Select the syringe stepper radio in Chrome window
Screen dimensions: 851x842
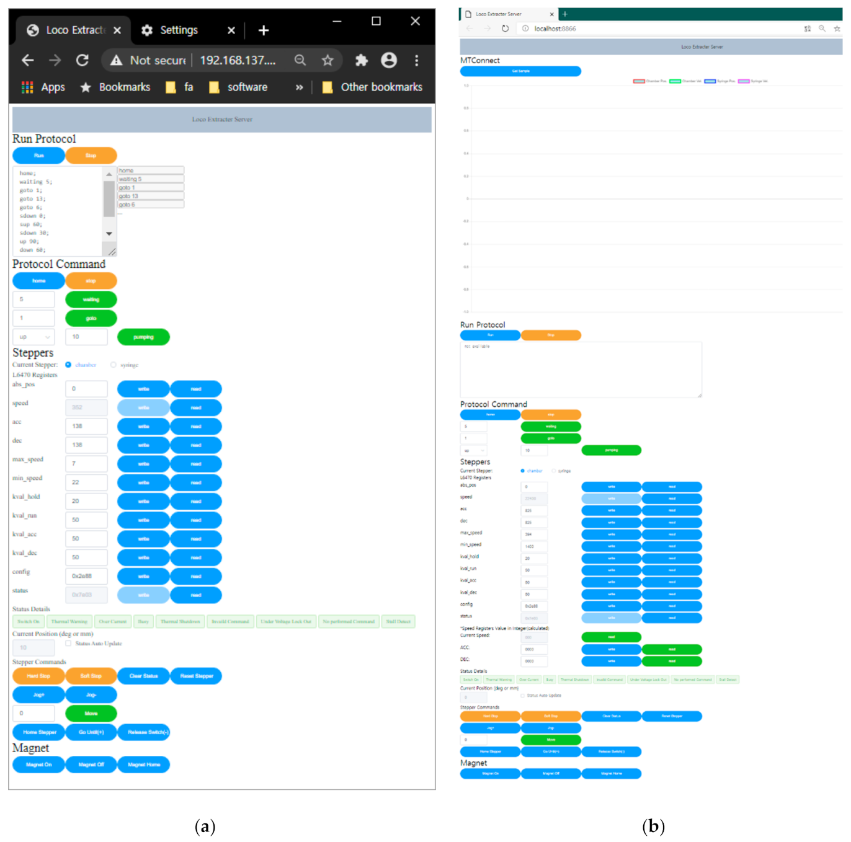pos(113,365)
